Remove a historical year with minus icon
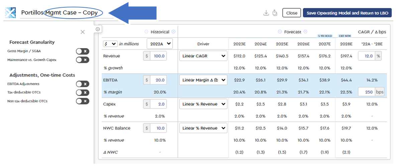Image resolution: width=397 pixels, height=168 pixels. point(146,32)
